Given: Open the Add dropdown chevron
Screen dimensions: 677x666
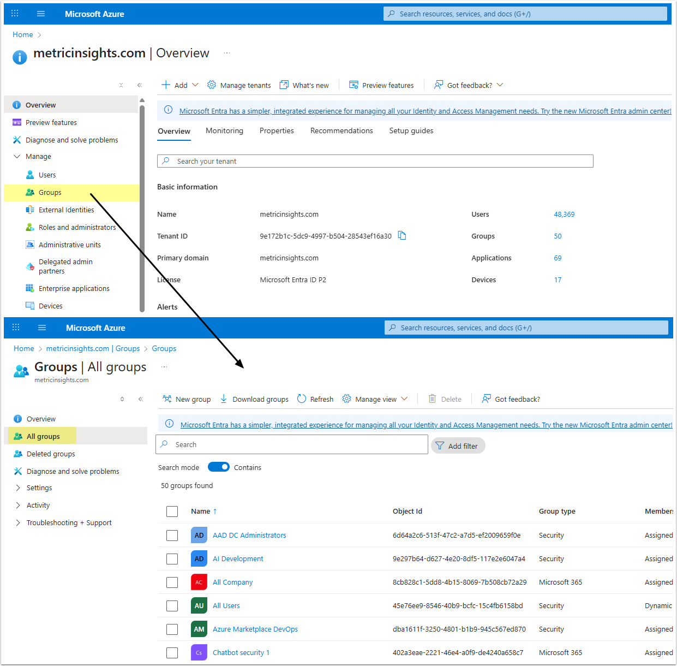Looking at the screenshot, I should tap(195, 85).
